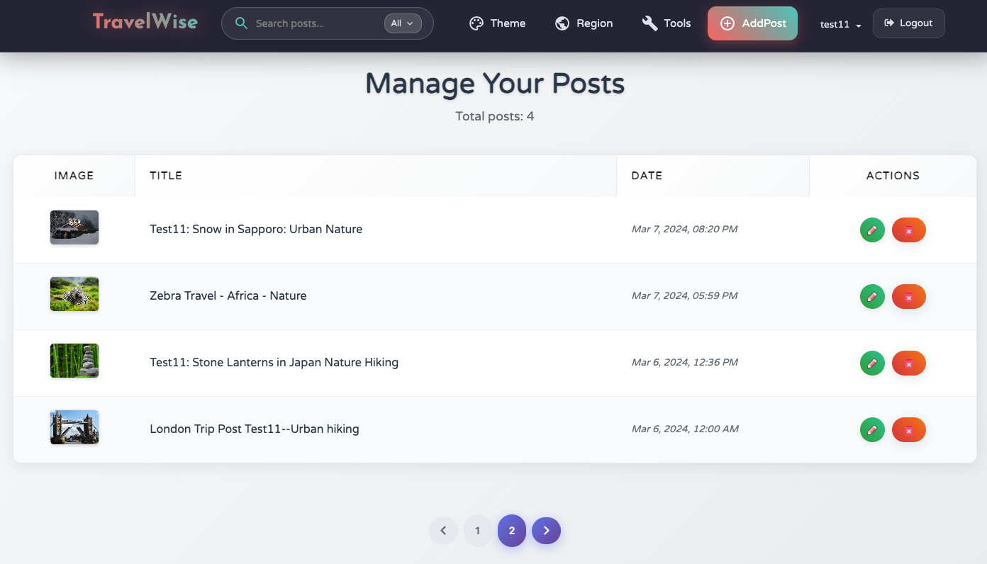
Task: Click the Theme palette icon
Action: 476,23
